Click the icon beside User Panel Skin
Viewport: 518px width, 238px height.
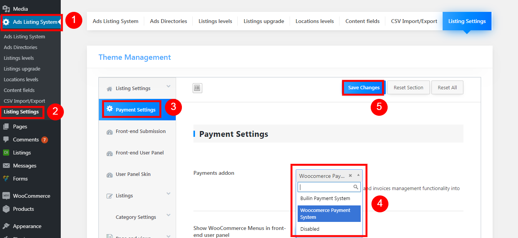[x=109, y=174]
